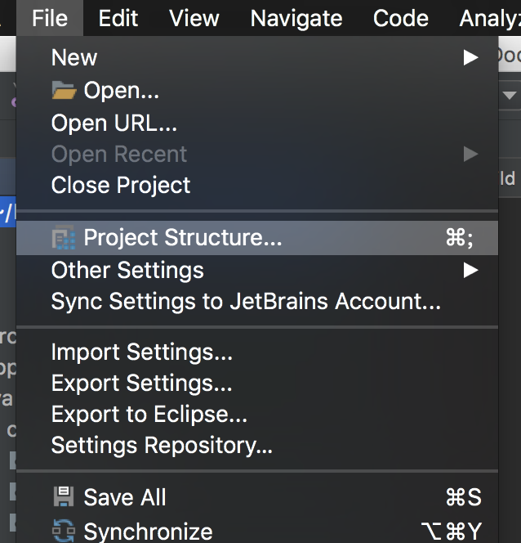Expand the New submenu arrow

(470, 57)
